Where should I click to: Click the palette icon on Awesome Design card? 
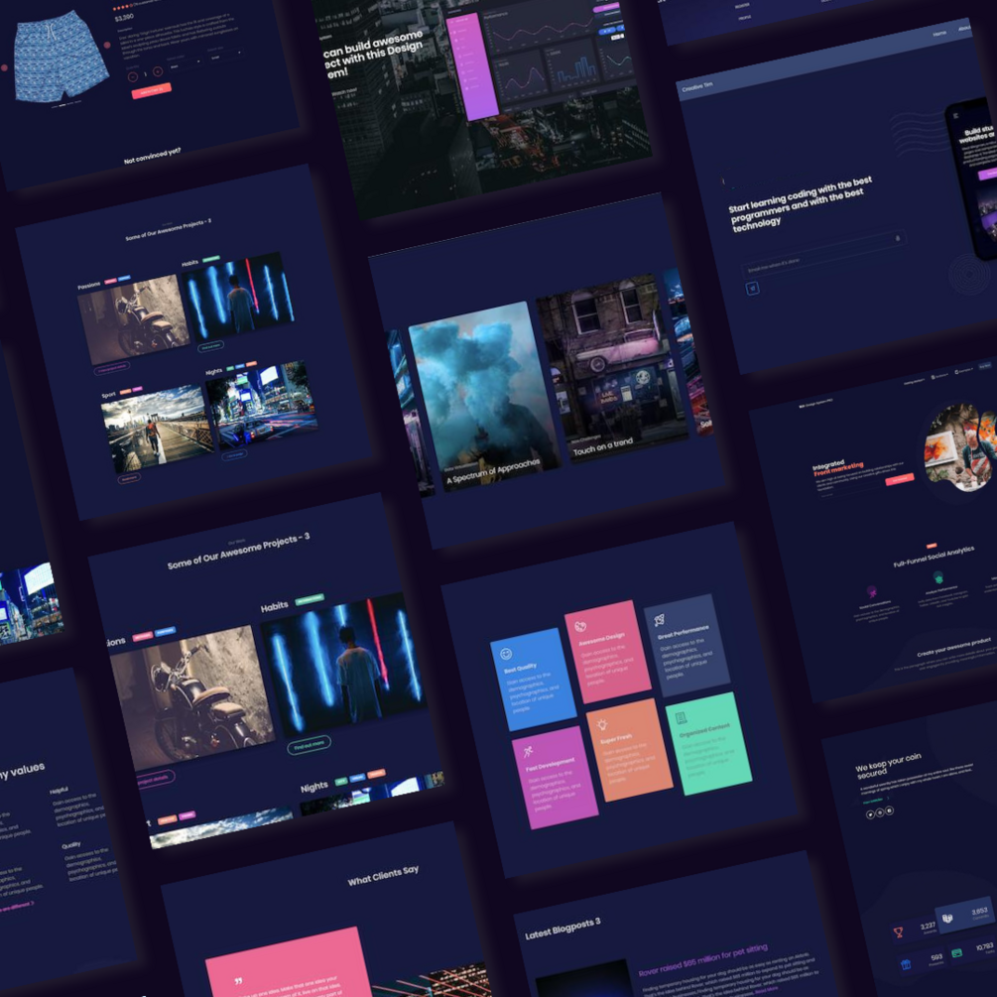tap(580, 626)
